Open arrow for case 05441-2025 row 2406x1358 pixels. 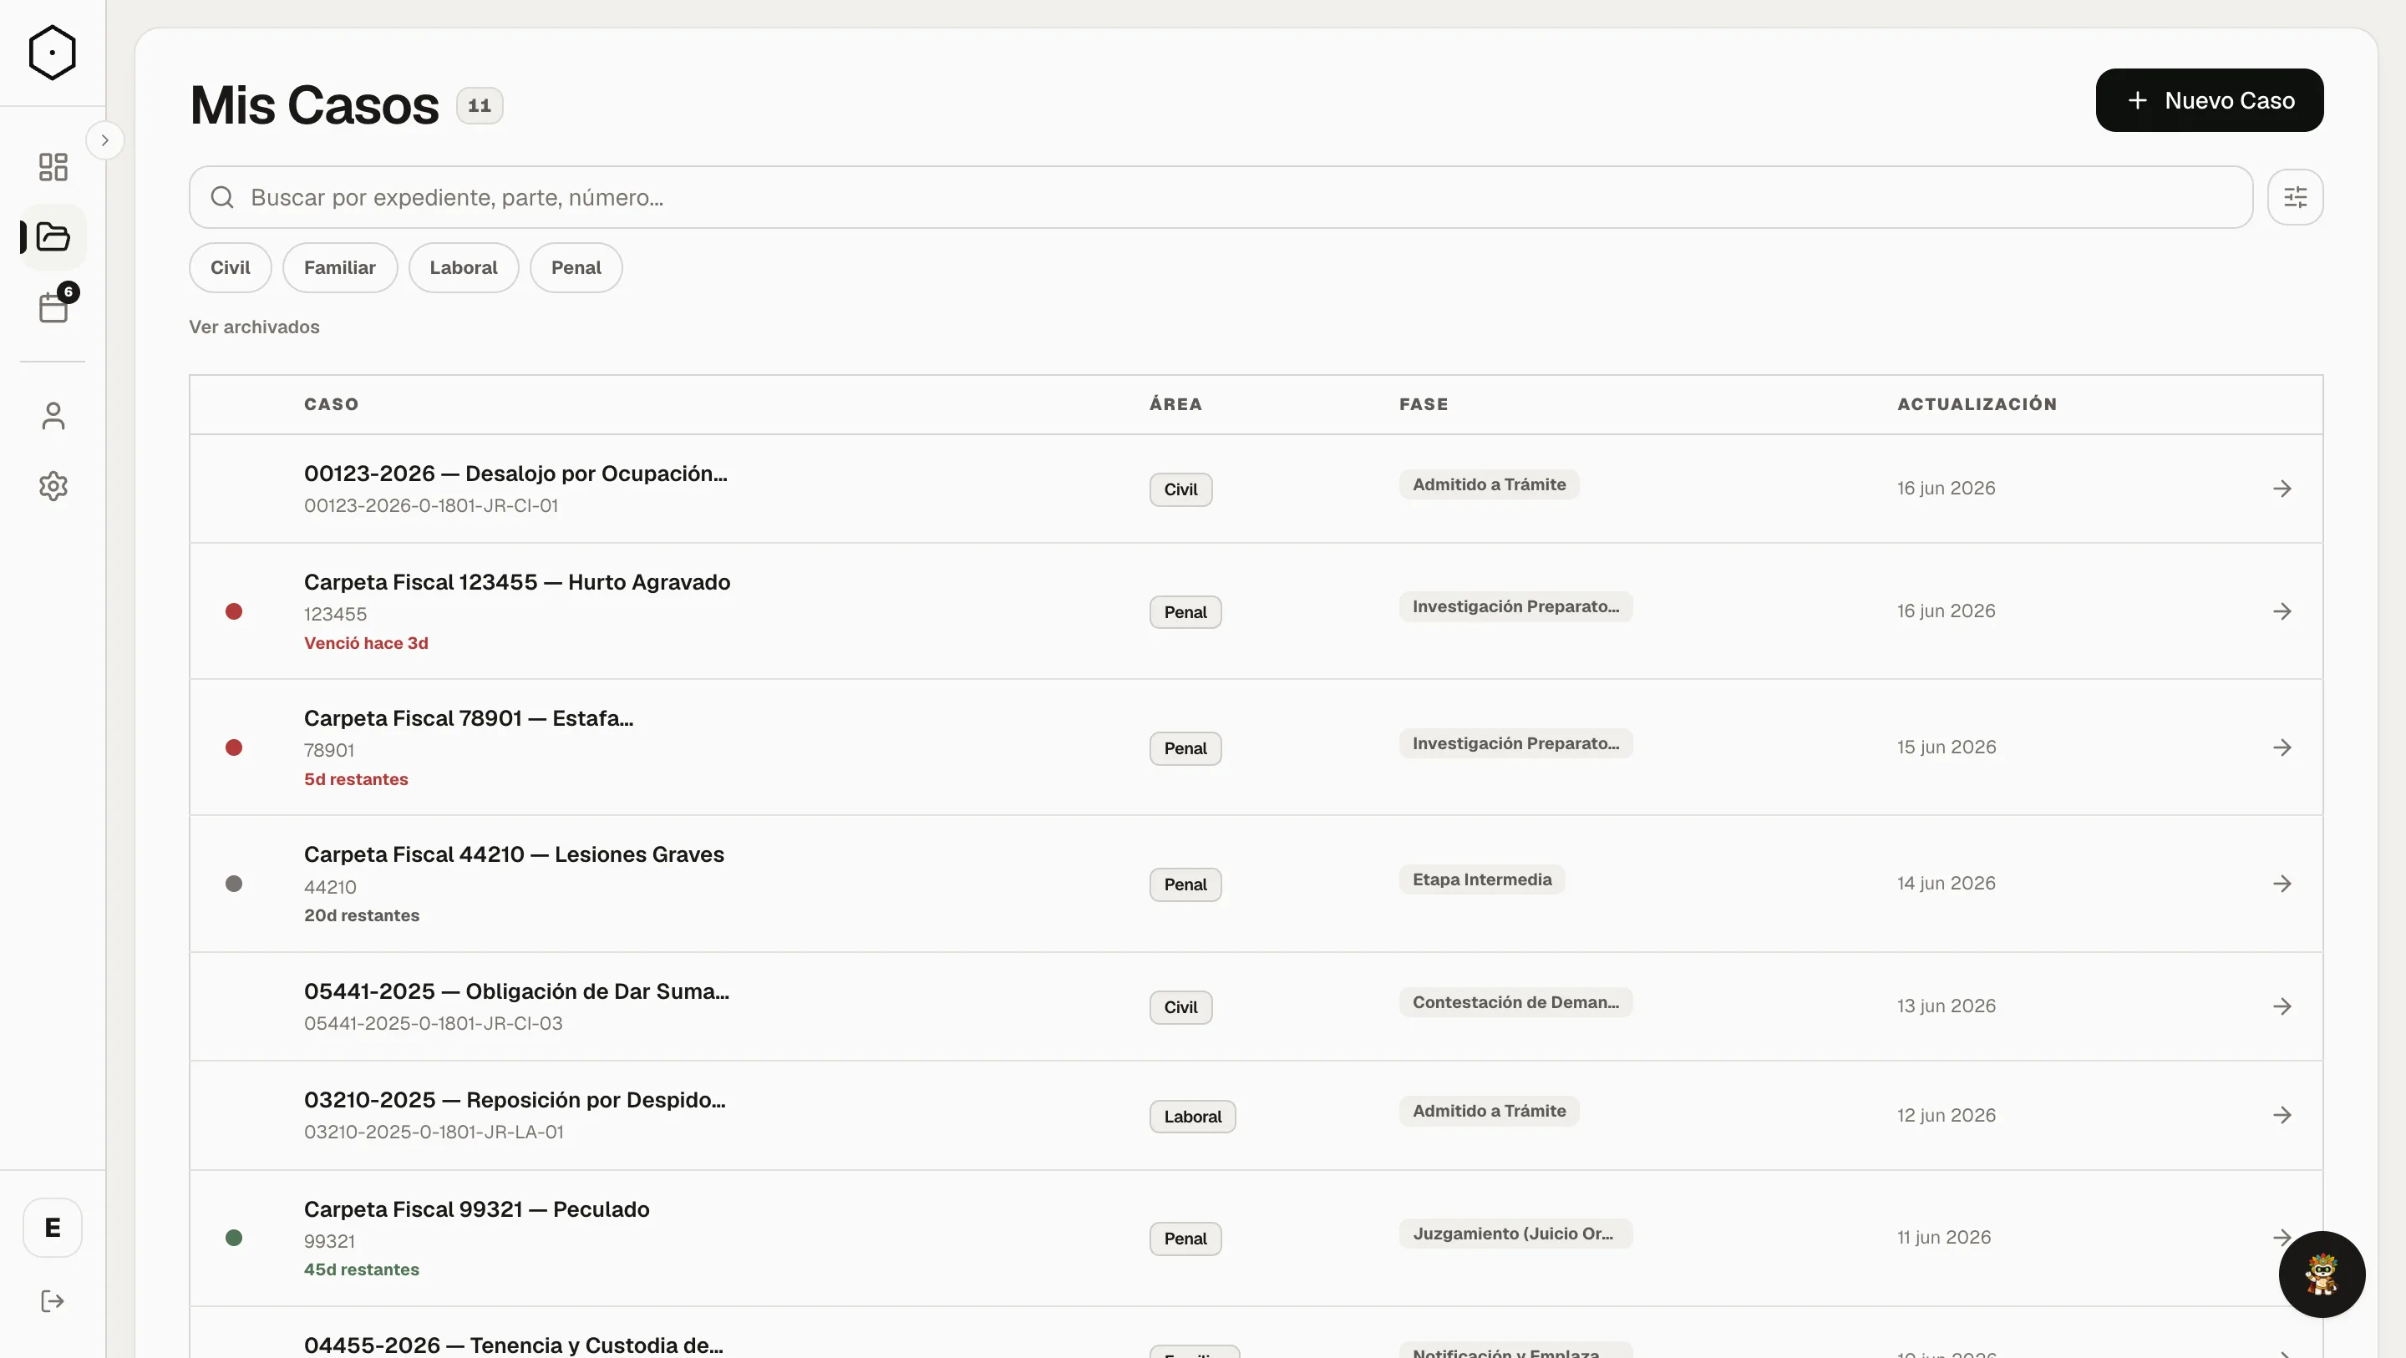[2282, 1006]
